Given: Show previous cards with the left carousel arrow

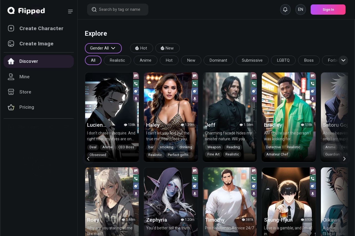Looking at the screenshot, I should tap(88, 159).
